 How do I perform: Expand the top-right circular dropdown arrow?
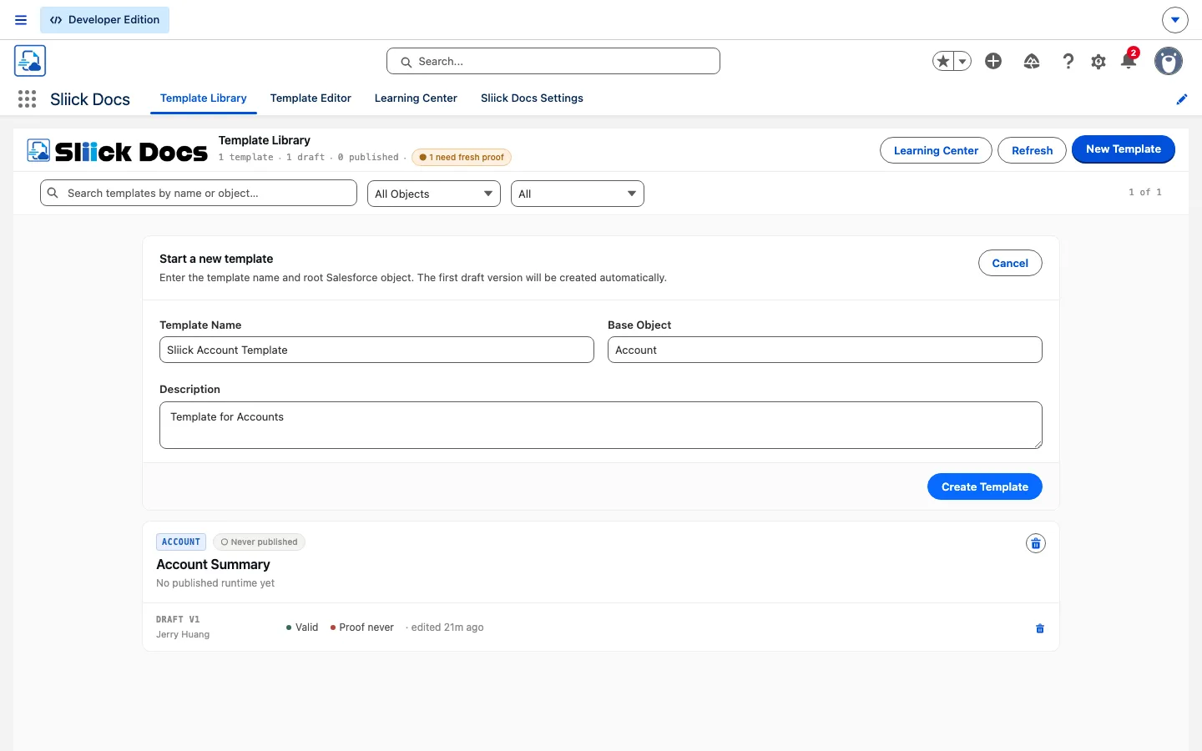(1174, 20)
